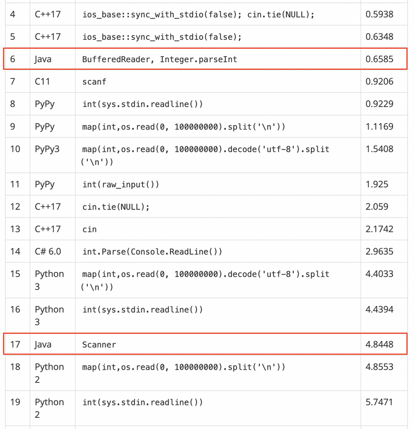The image size is (414, 429).
Task: Click the Scanner code in row 17
Action: [x=99, y=344]
